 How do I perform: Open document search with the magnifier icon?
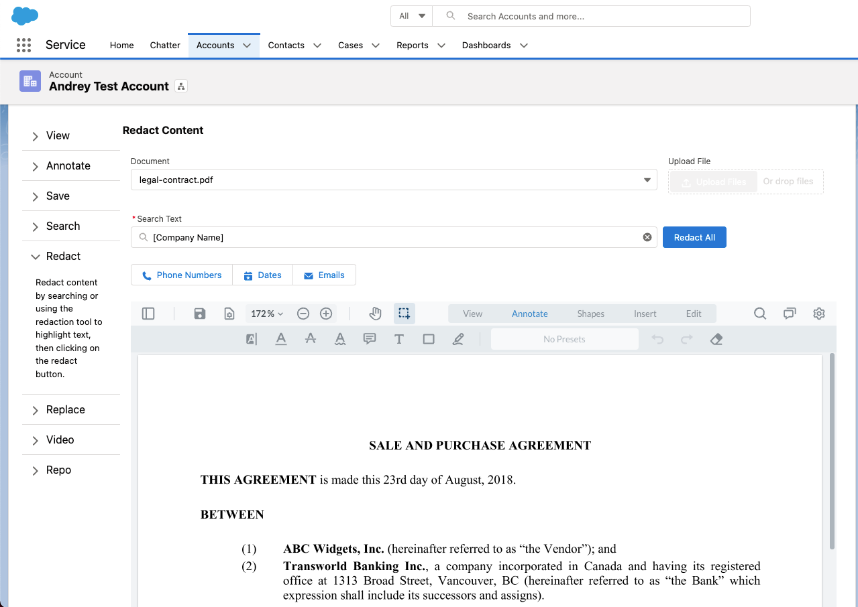[x=759, y=313]
